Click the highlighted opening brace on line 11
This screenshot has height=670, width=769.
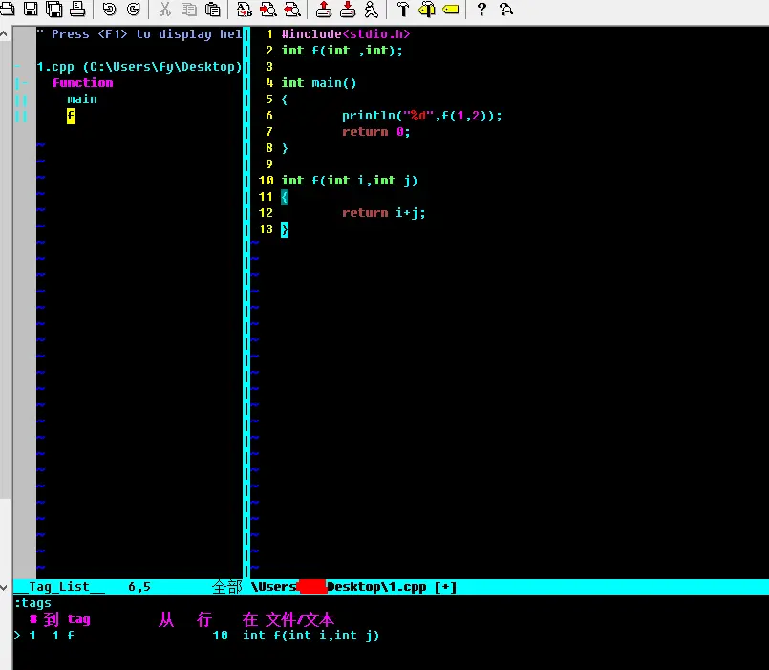pos(285,197)
